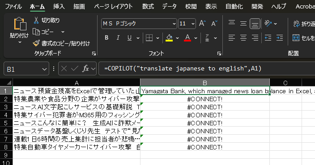Wrap text with 折り返し button

(x=304, y=24)
